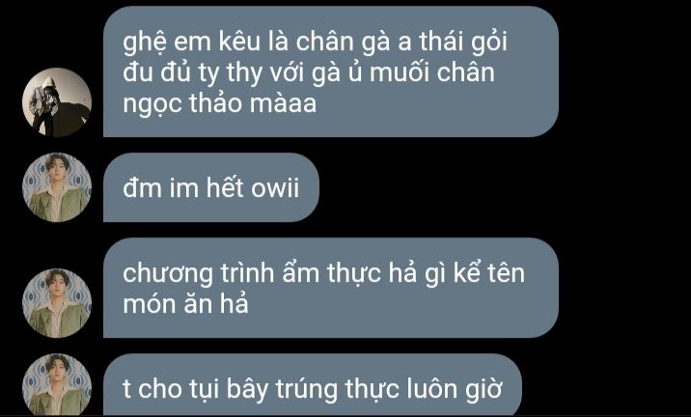Click the text 'ngọc thảo màaa'
The height and width of the screenshot is (417, 691).
tap(219, 104)
